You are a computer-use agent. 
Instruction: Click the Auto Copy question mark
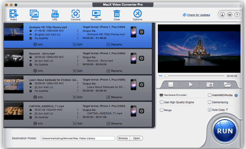tap(227, 110)
